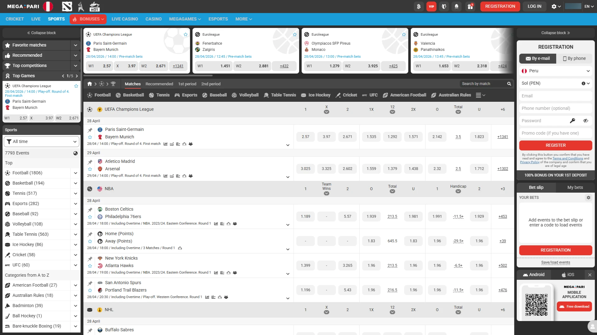Open the EN language dropdown

tap(589, 7)
